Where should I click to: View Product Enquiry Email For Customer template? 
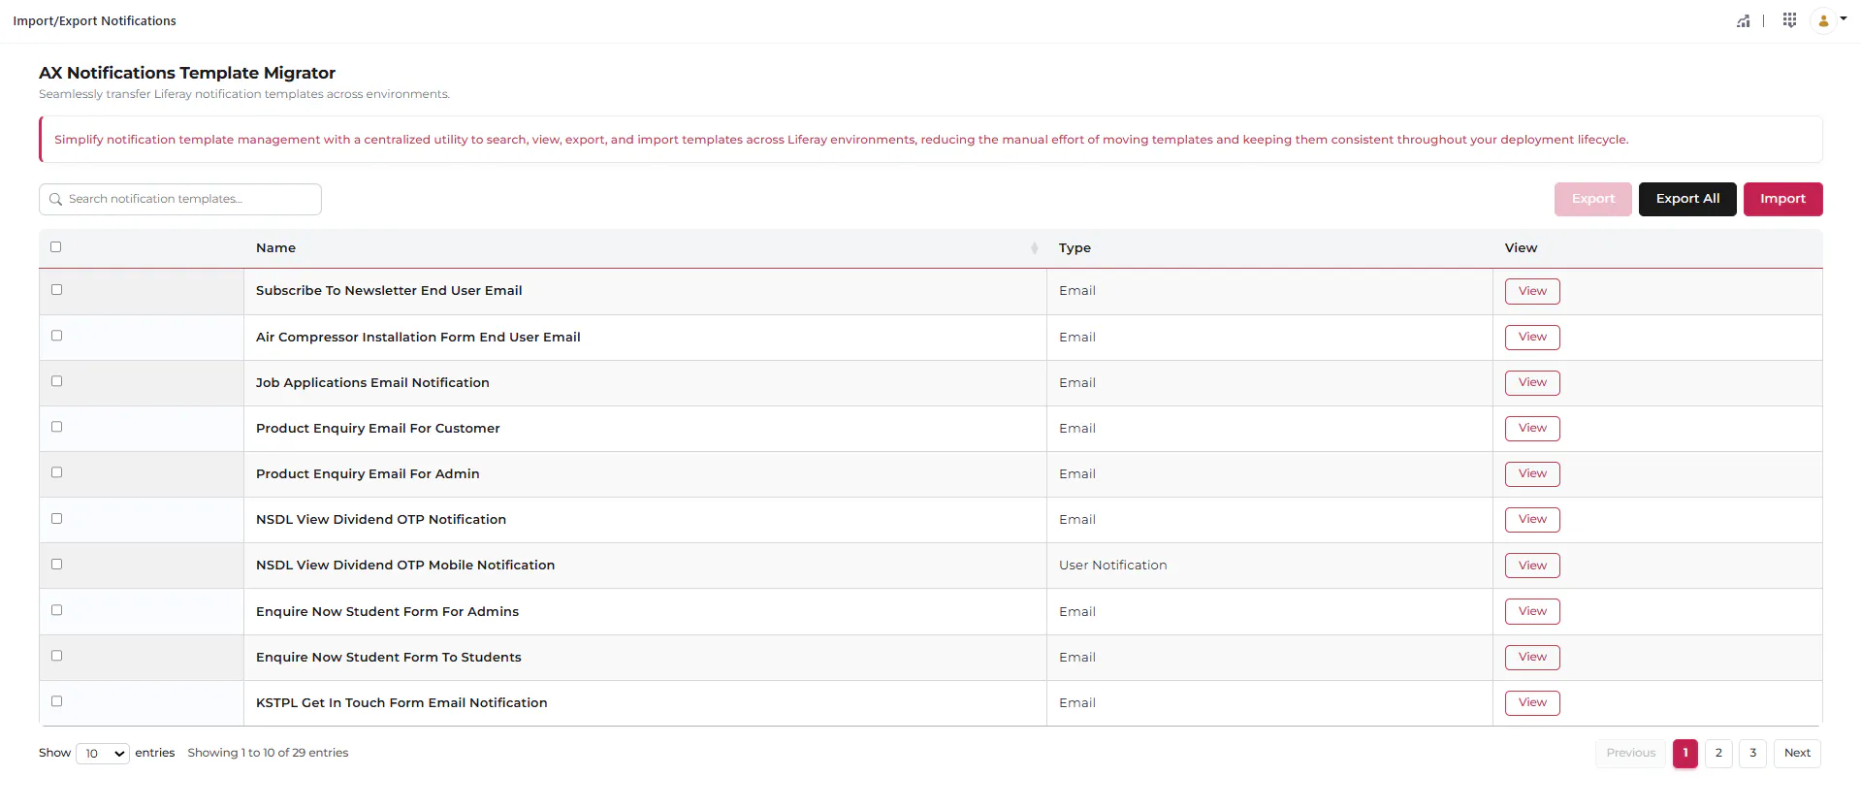point(1532,428)
